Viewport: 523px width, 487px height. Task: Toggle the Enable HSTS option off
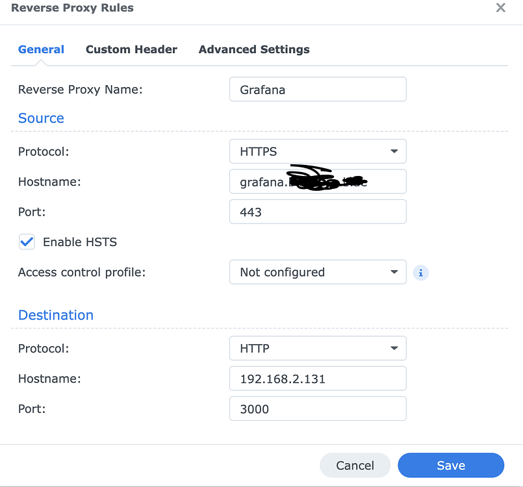click(27, 242)
